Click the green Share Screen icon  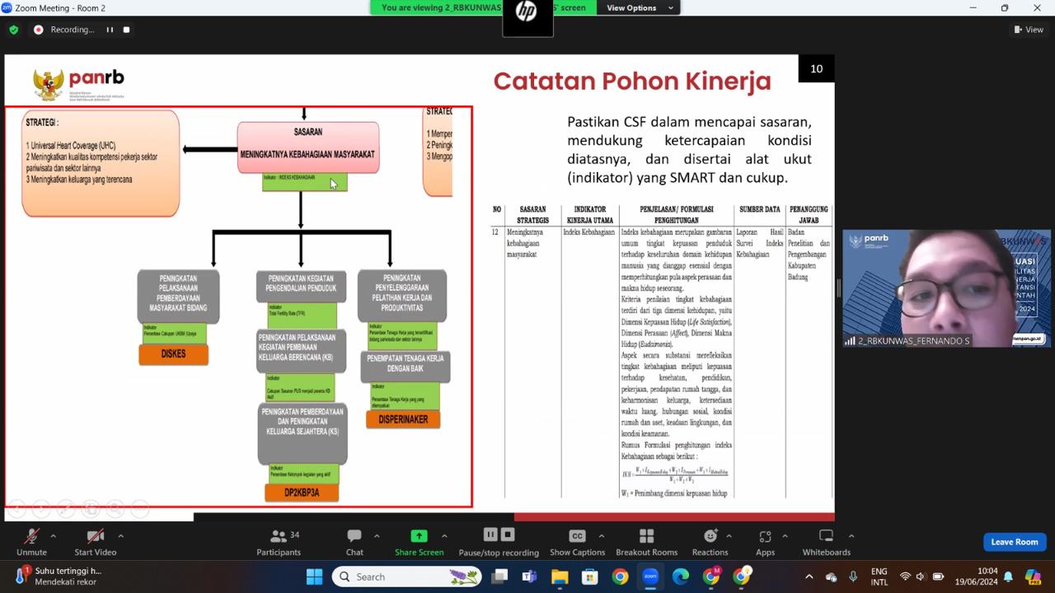(419, 536)
